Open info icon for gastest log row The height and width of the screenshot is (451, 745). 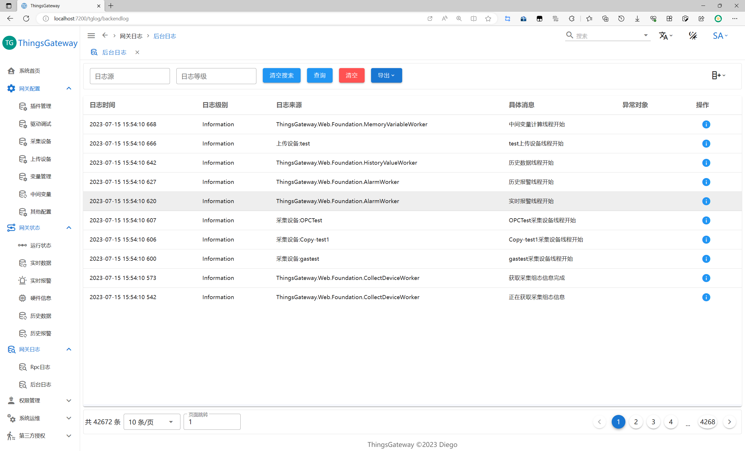(x=706, y=259)
